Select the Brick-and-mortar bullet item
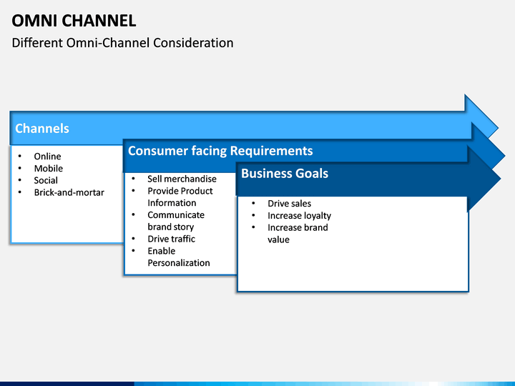This screenshot has height=386, width=515. click(x=69, y=192)
